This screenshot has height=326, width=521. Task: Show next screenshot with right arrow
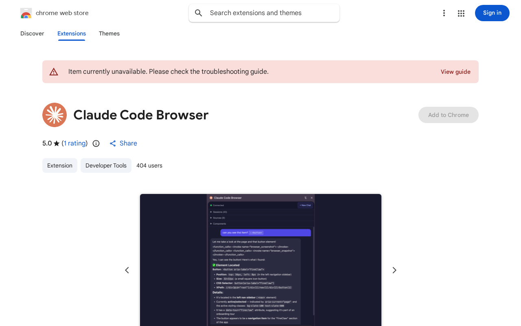click(x=394, y=270)
